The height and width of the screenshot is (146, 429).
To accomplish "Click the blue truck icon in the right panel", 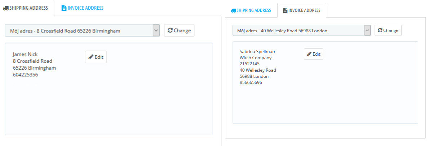I will tap(233, 10).
